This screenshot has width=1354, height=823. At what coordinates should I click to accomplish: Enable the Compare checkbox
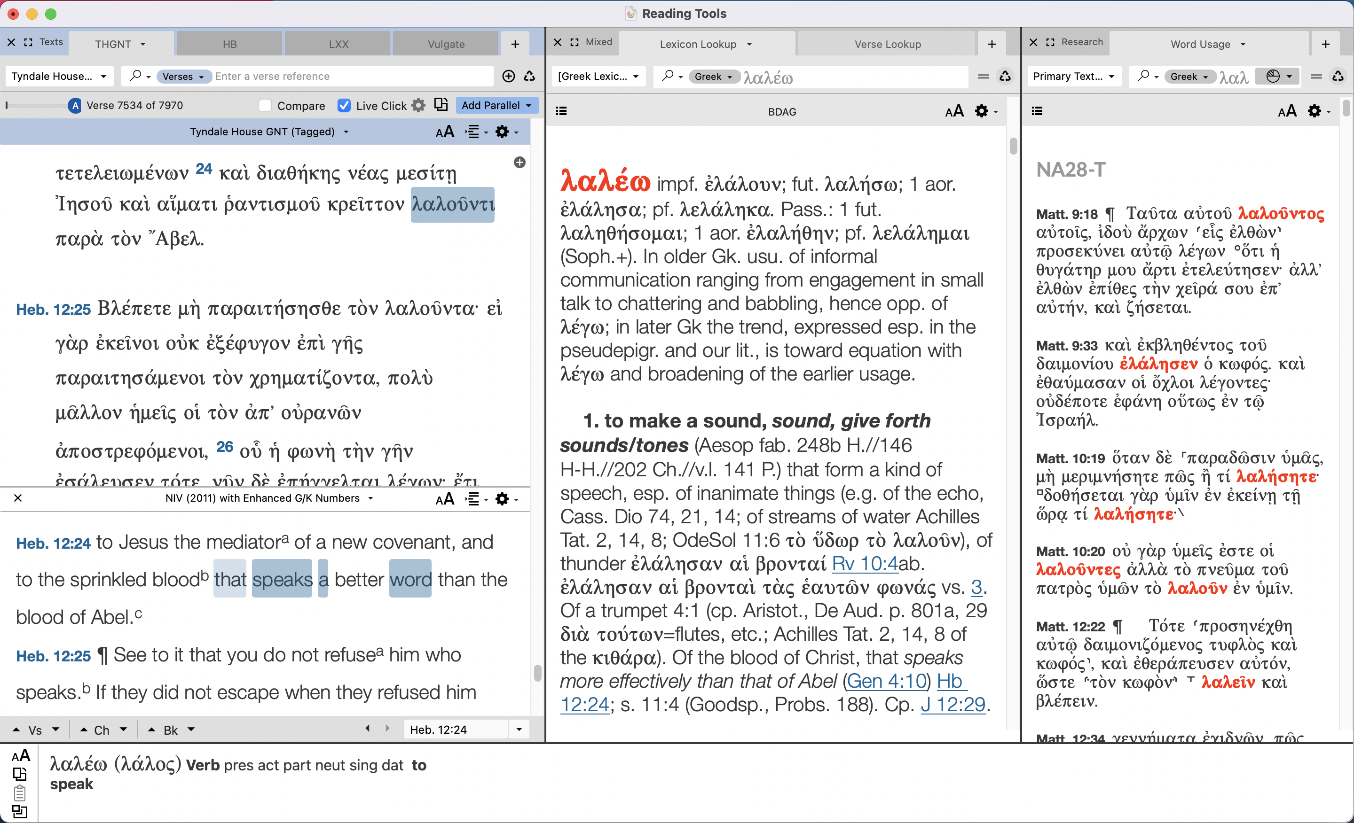(265, 105)
